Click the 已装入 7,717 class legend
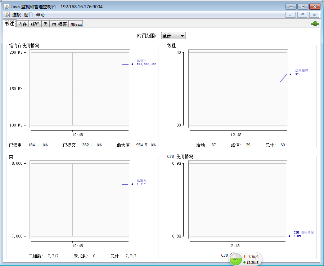Viewport: 324px width, 266px height. (141, 182)
